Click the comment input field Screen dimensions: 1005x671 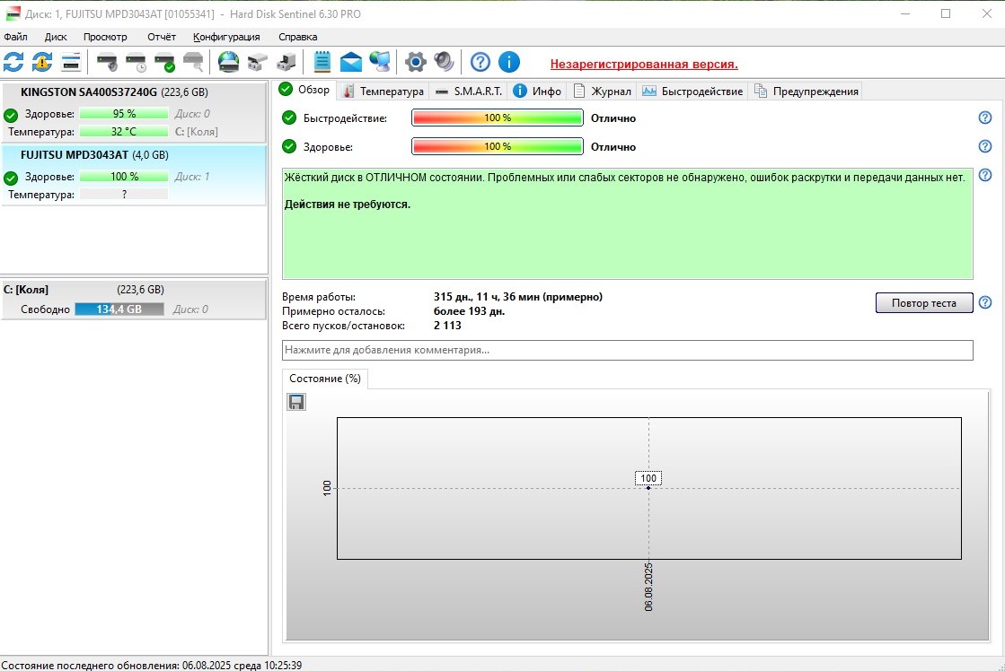[627, 350]
